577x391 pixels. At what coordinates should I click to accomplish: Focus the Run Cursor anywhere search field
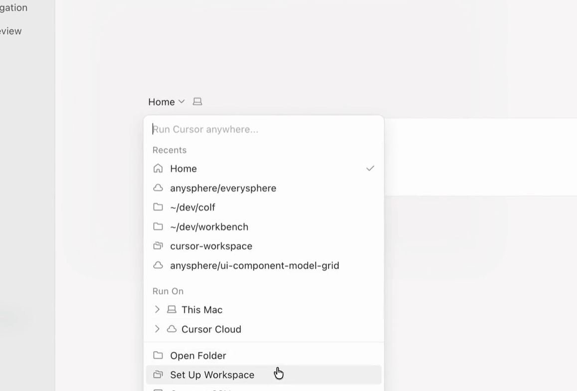(263, 129)
